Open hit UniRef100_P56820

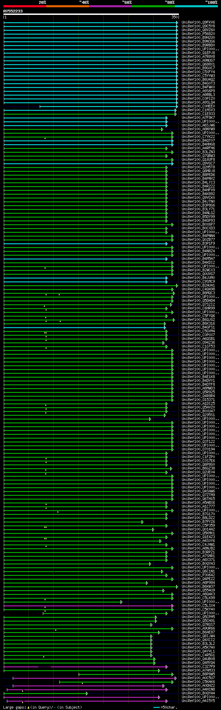pos(198,34)
